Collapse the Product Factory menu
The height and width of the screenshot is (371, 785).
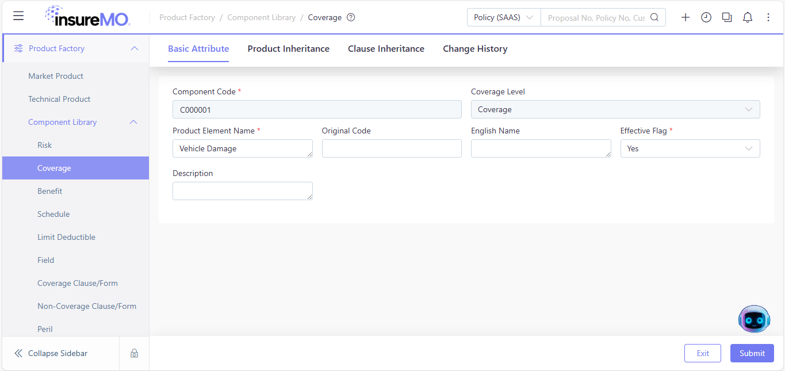click(135, 48)
